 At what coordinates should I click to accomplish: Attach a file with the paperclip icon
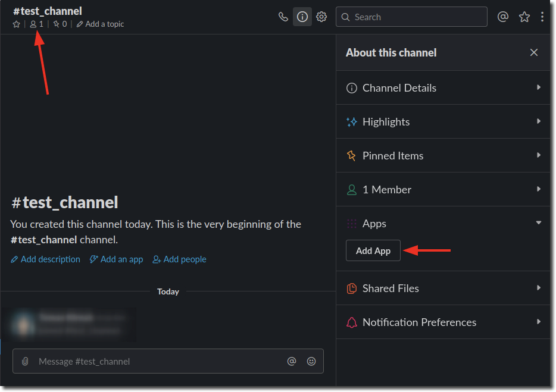[x=25, y=361]
